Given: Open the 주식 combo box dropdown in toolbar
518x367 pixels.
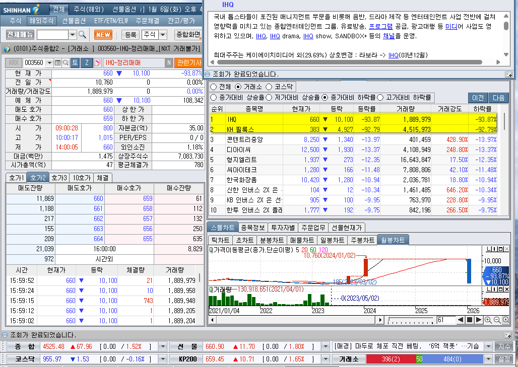Looking at the screenshot, I should [x=163, y=35].
